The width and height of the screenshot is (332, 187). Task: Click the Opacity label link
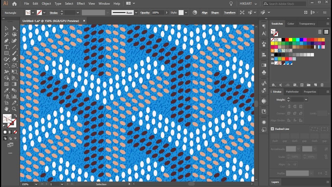point(145,12)
